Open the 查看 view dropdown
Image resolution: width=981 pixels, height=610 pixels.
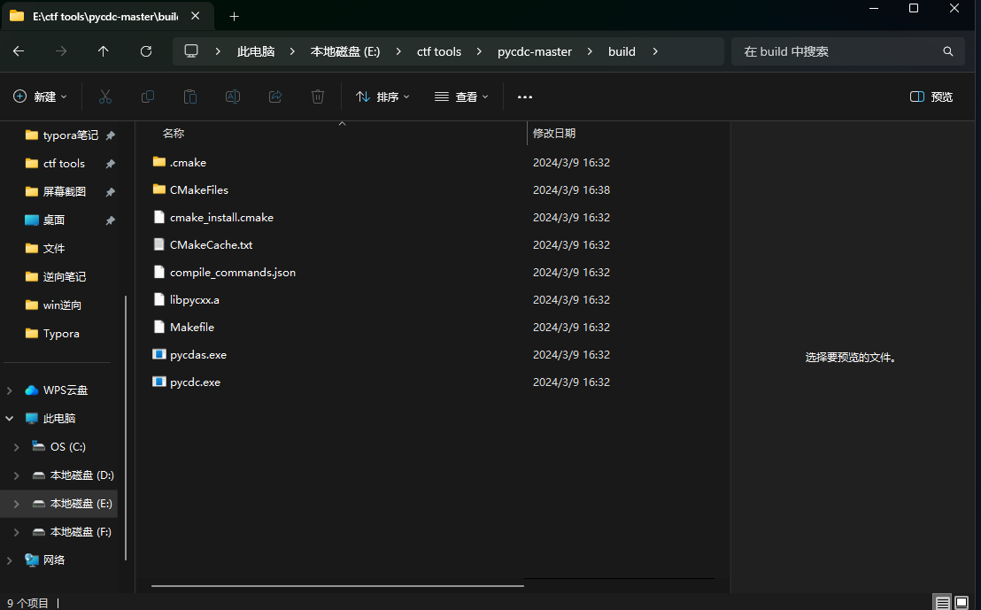click(x=461, y=97)
